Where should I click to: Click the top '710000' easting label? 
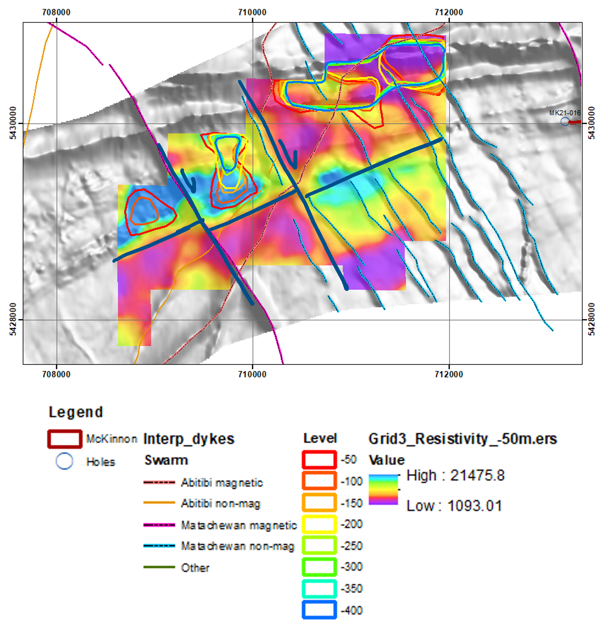pyautogui.click(x=252, y=12)
